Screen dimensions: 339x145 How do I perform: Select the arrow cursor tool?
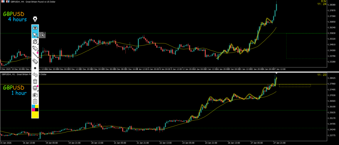click(35, 35)
